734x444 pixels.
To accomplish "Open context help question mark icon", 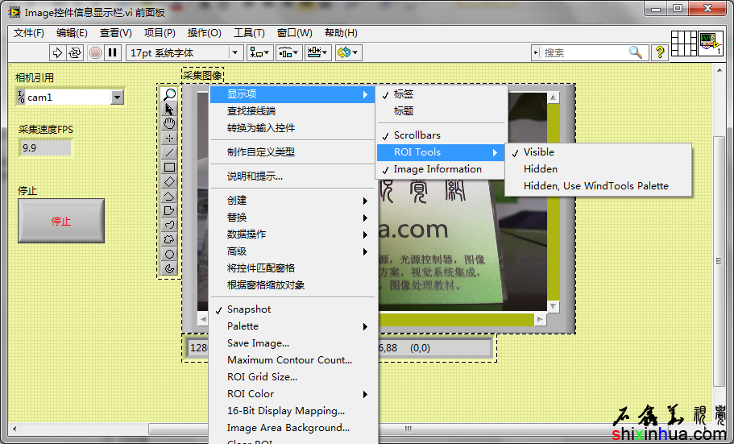I will pos(659,52).
